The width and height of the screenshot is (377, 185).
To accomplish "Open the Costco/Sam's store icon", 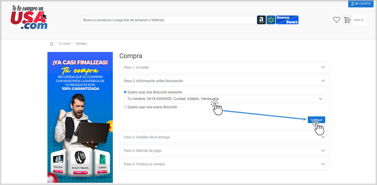I will [x=286, y=19].
